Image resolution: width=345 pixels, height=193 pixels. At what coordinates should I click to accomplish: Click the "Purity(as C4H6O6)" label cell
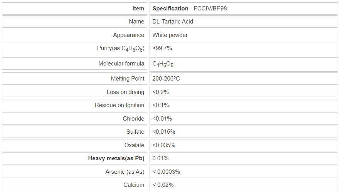(121, 49)
